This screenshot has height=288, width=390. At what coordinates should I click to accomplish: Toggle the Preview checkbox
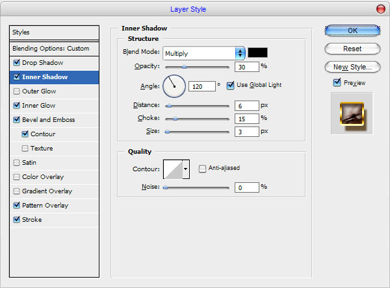[x=337, y=82]
